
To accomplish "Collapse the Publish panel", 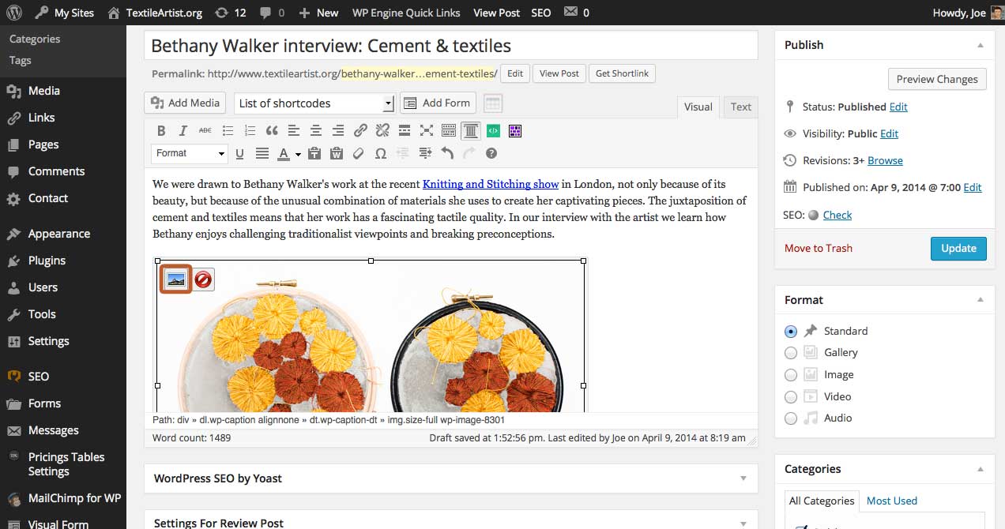I will 981,45.
